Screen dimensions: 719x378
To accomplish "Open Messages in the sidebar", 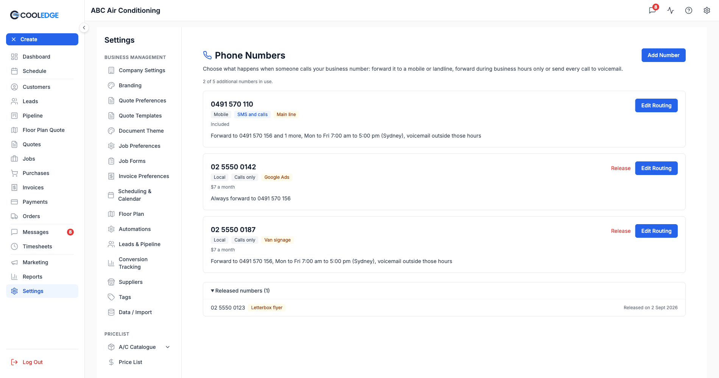I will tap(42, 232).
